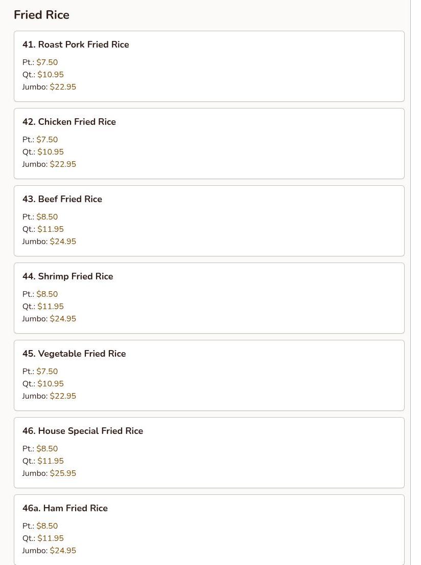Pick the Jumbo price for Roast Pork Fried Rice
Viewport: 421px width, 565px height.
pos(63,87)
